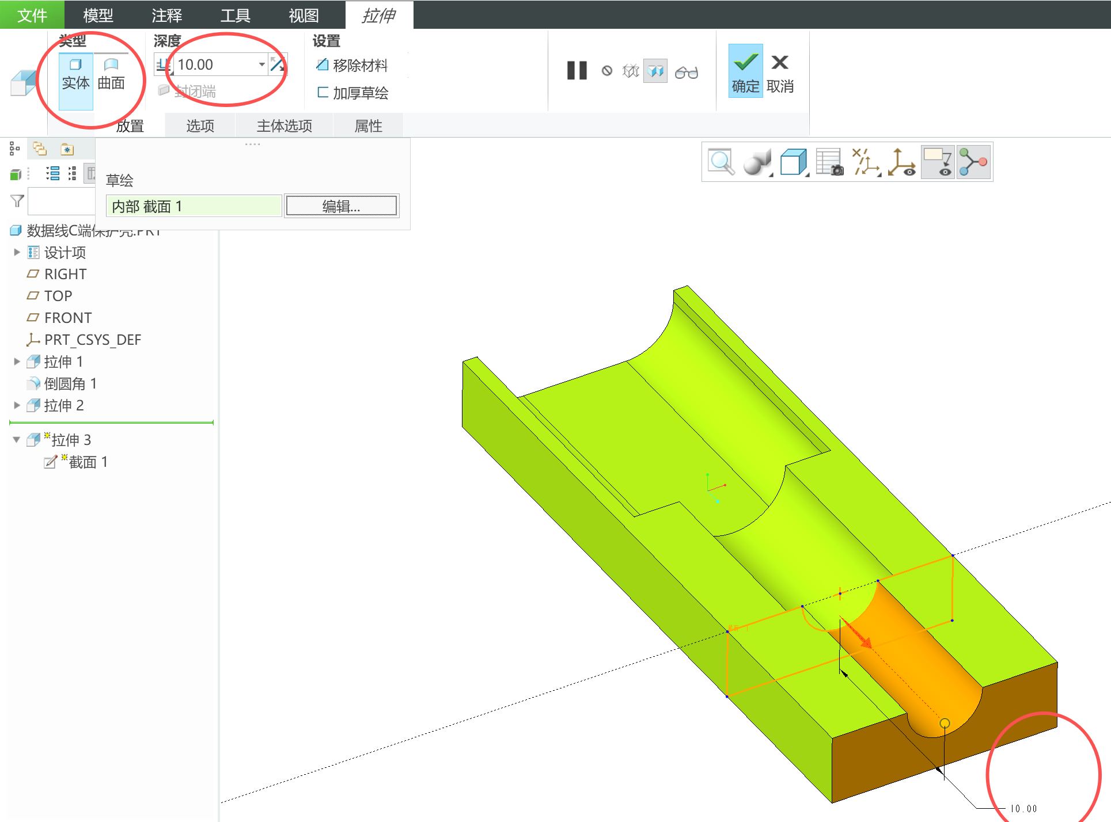
Task: Click the flip depth direction icon
Action: pos(278,64)
